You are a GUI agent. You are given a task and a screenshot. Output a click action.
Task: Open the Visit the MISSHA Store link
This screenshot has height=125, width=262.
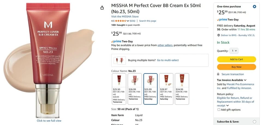click(125, 17)
